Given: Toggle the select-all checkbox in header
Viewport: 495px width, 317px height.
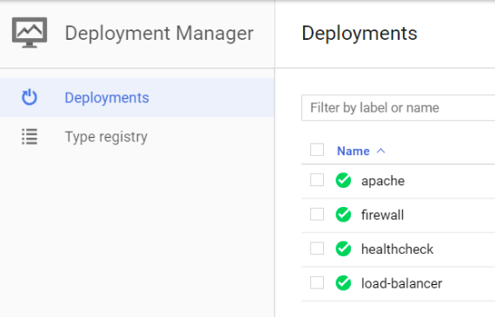Looking at the screenshot, I should coord(317,150).
